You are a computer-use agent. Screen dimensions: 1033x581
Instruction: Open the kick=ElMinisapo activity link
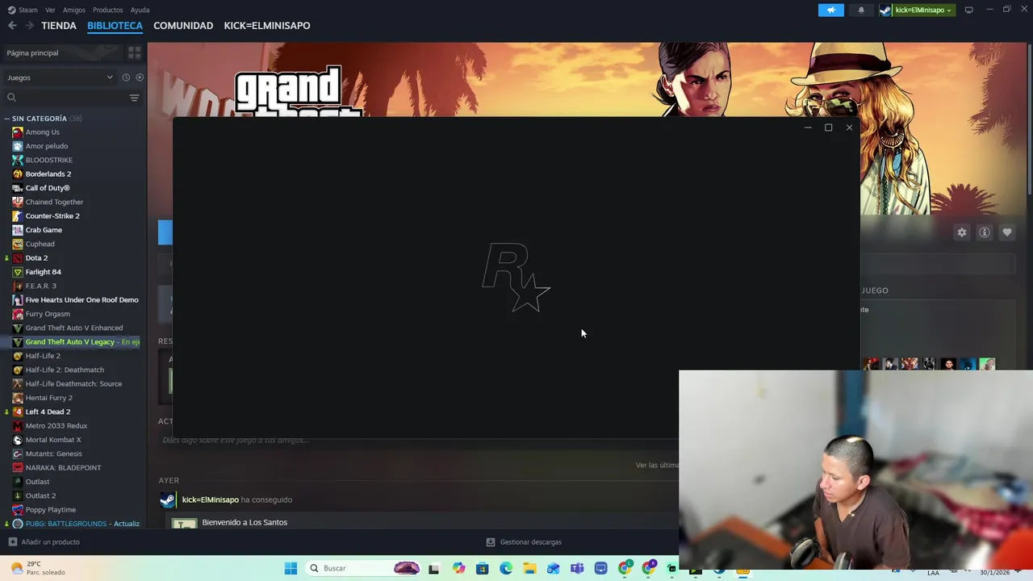click(x=210, y=500)
